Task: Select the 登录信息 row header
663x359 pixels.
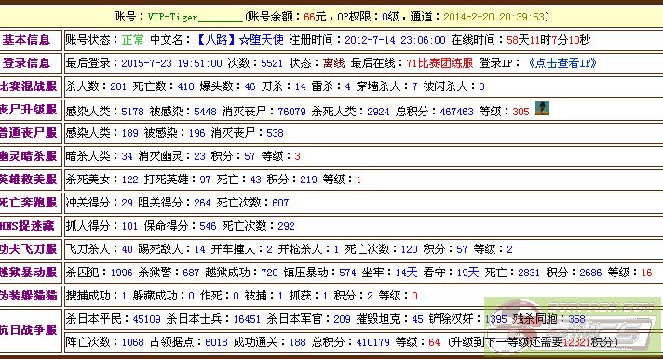Action: (27, 63)
